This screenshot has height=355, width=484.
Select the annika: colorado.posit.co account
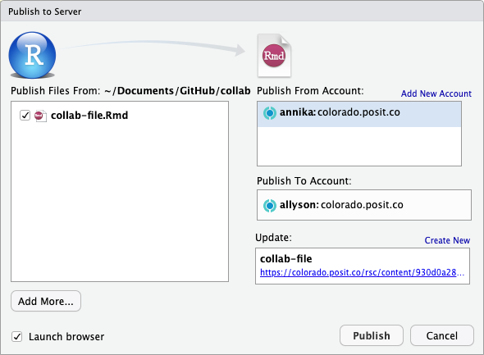(359, 114)
